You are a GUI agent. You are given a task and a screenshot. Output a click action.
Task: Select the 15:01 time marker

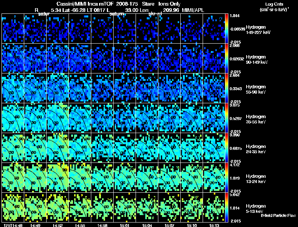click(x=124, y=225)
